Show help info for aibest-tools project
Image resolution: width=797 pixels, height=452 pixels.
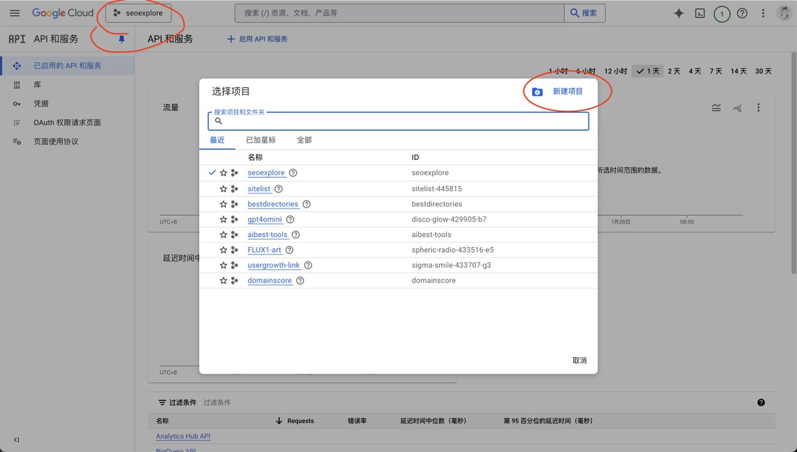click(x=296, y=234)
